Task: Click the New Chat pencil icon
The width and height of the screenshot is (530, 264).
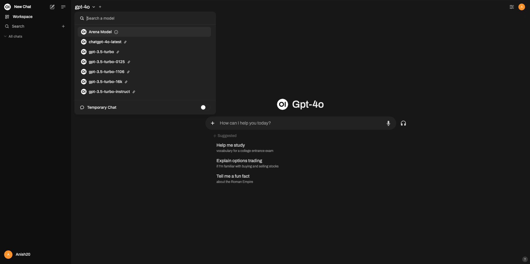Action: [52, 7]
